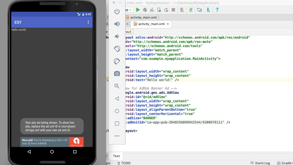
Task: Open the SDK Manager download icon
Action: coord(208,10)
